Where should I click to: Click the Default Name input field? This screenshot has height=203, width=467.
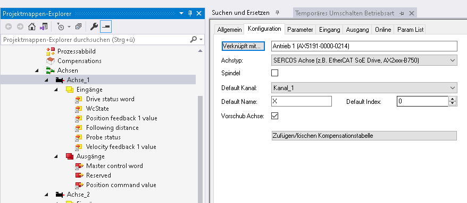tap(302, 101)
